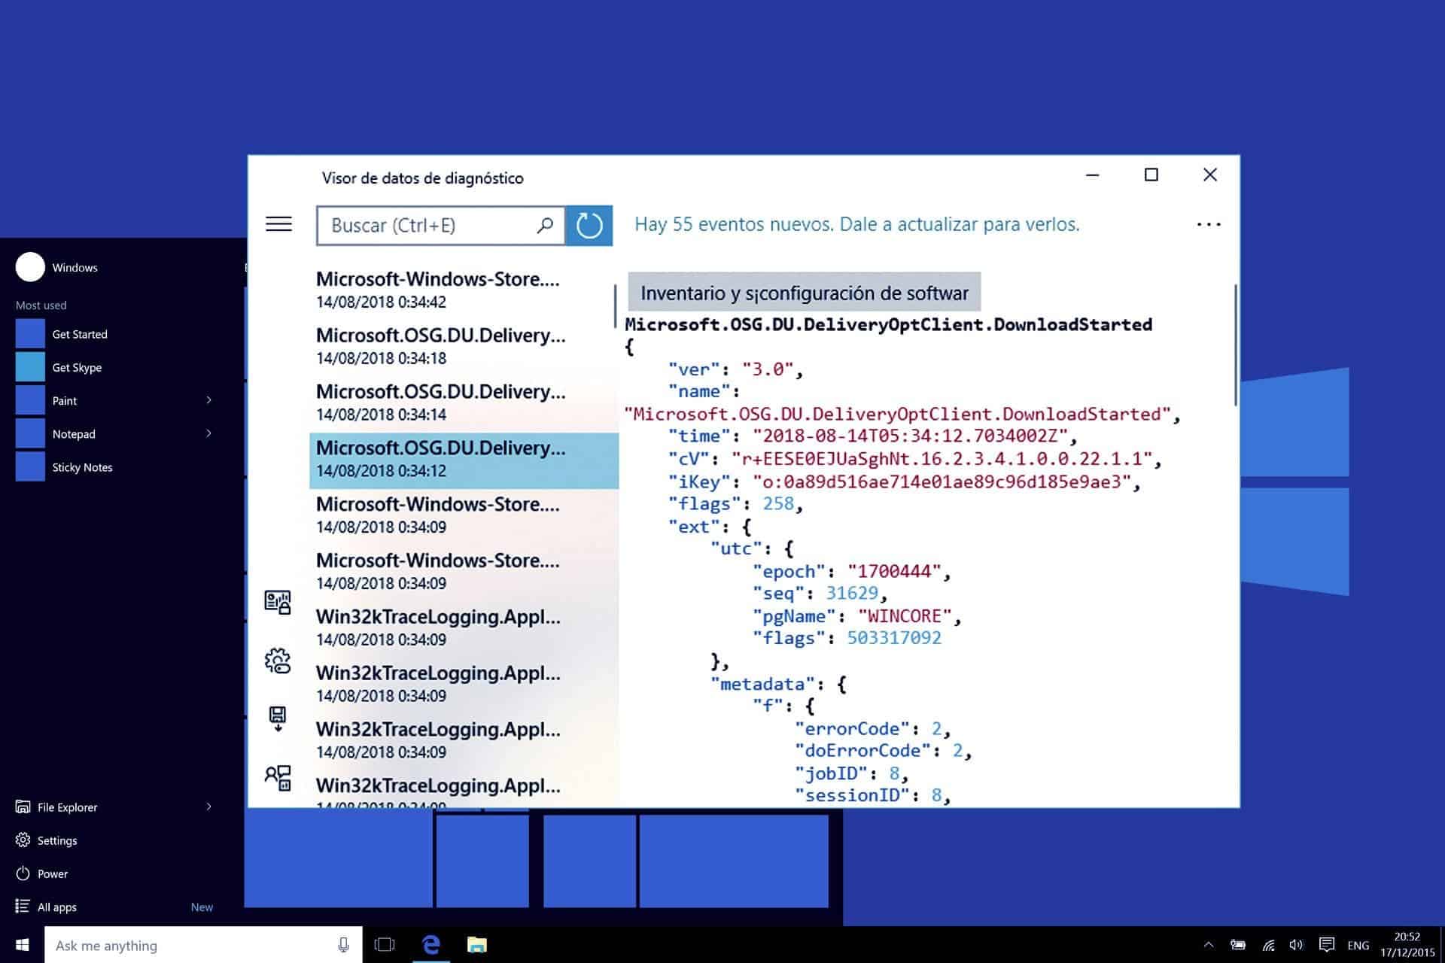Open the diagnostic data privacy settings icon
Image resolution: width=1445 pixels, height=963 pixels.
[278, 602]
